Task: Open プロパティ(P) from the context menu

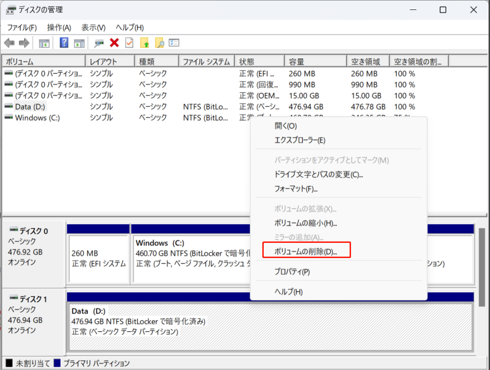Action: (x=292, y=272)
